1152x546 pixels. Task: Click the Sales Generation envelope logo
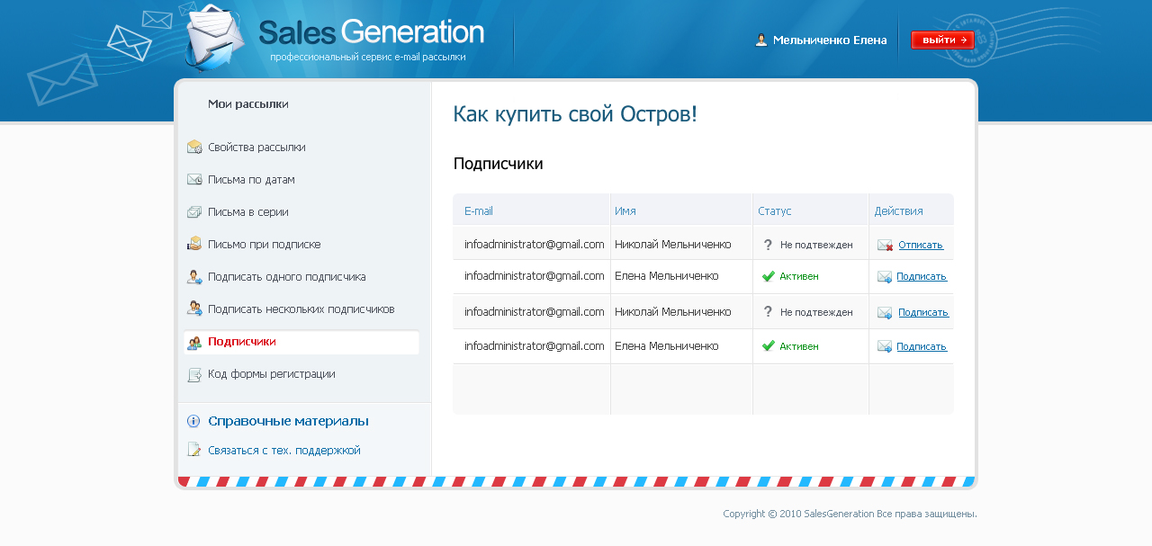pyautogui.click(x=214, y=38)
